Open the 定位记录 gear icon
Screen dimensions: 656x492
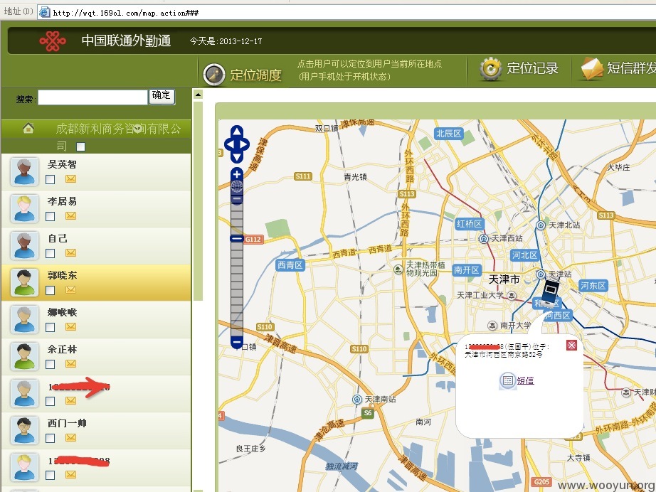click(x=491, y=68)
